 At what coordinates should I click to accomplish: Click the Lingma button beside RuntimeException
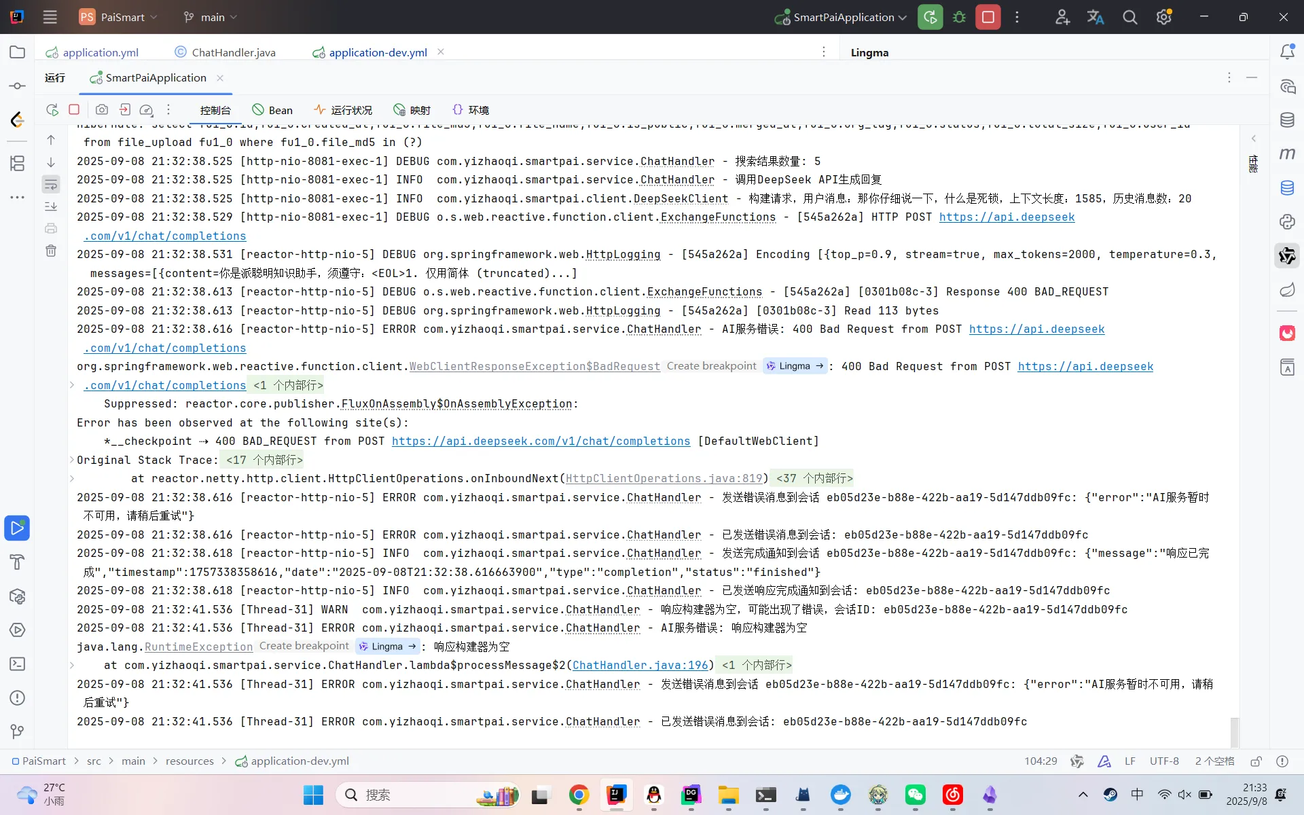(387, 647)
